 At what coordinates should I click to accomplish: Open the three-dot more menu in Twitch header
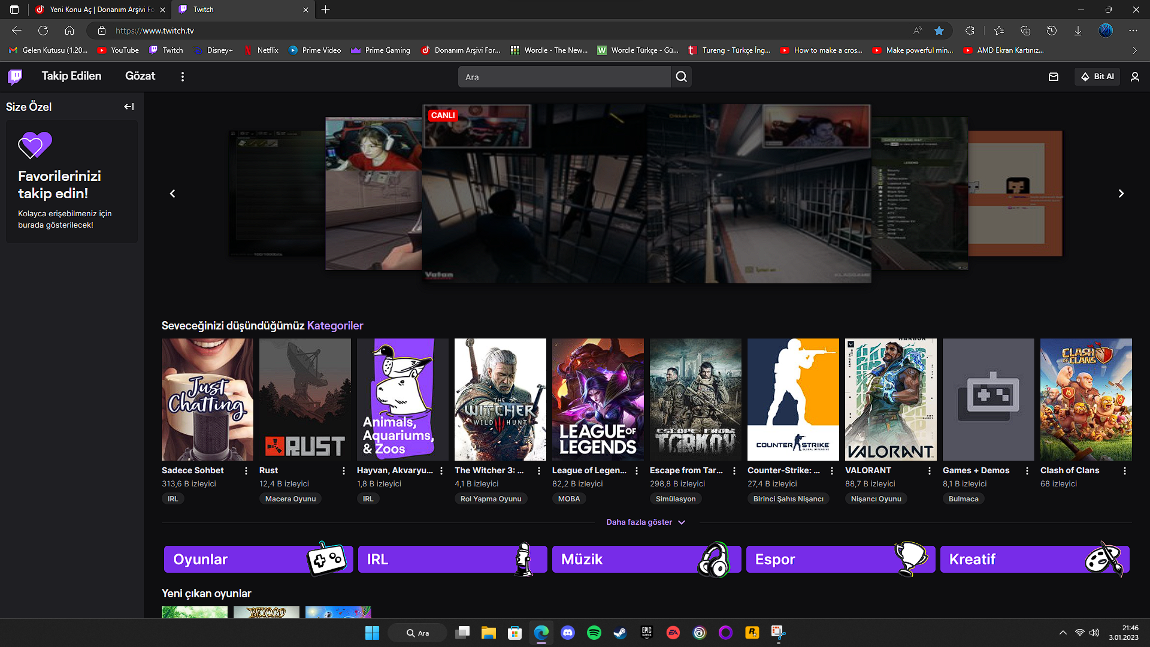tap(183, 77)
